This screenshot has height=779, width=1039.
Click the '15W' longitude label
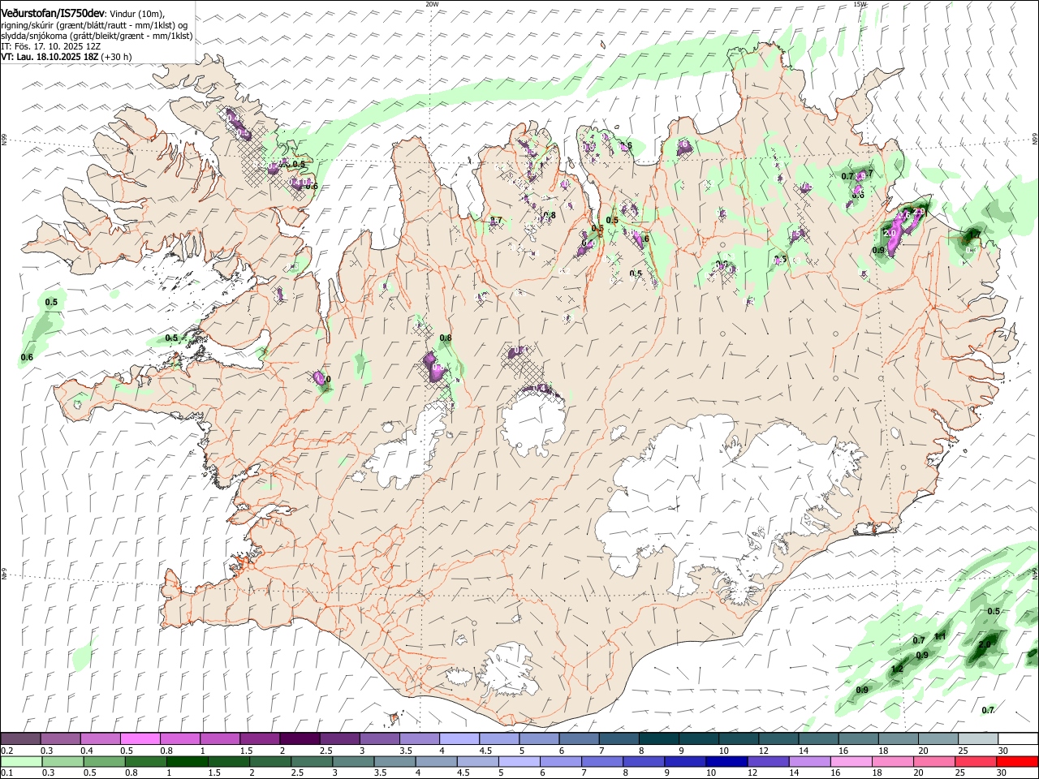click(860, 4)
